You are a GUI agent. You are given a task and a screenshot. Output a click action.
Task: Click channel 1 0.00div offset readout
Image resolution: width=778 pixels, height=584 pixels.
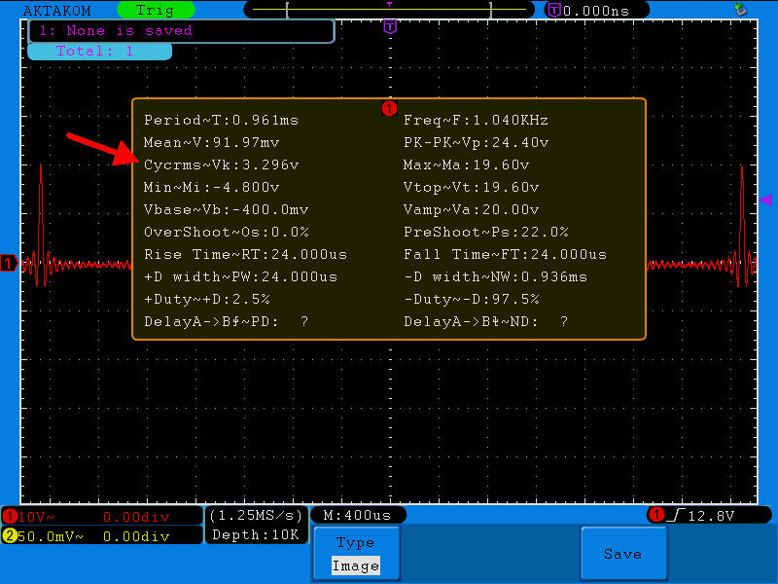(136, 518)
